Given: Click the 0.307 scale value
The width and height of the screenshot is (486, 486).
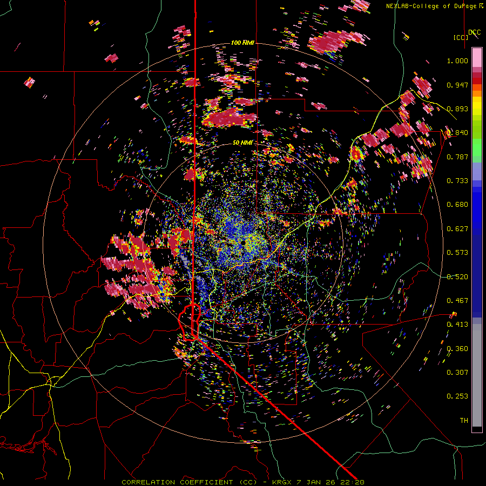Looking at the screenshot, I should tap(457, 373).
